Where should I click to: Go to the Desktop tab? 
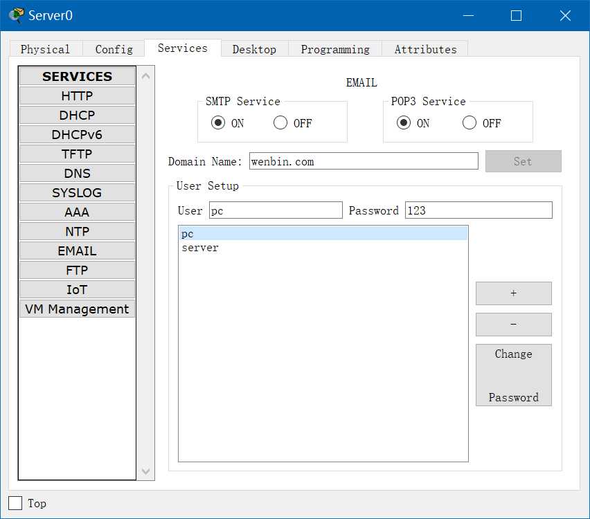click(254, 49)
